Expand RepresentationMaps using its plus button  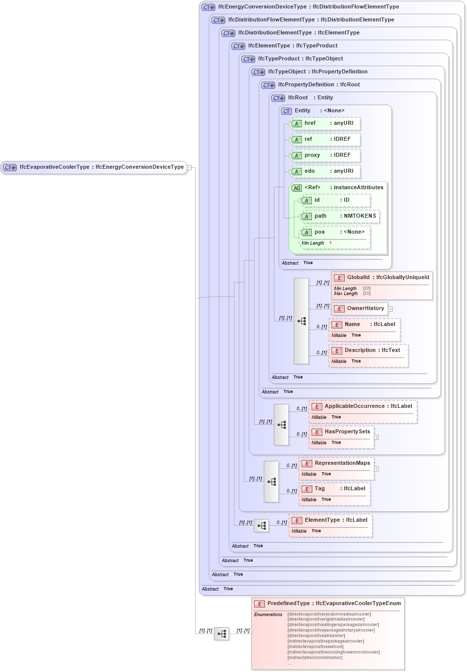pyautogui.click(x=377, y=468)
